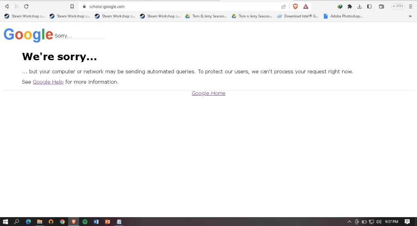Screen dimensions: 417x226
Task: Go back with the browser back arrow
Action: (x=7, y=7)
